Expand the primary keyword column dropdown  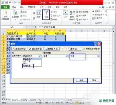click(40, 56)
